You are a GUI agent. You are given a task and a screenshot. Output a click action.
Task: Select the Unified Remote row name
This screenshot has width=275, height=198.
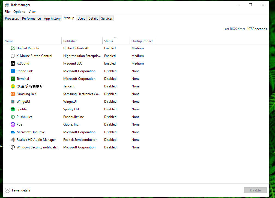click(28, 48)
